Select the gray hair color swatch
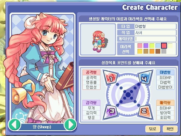The image size is (181, 136). tap(164, 51)
